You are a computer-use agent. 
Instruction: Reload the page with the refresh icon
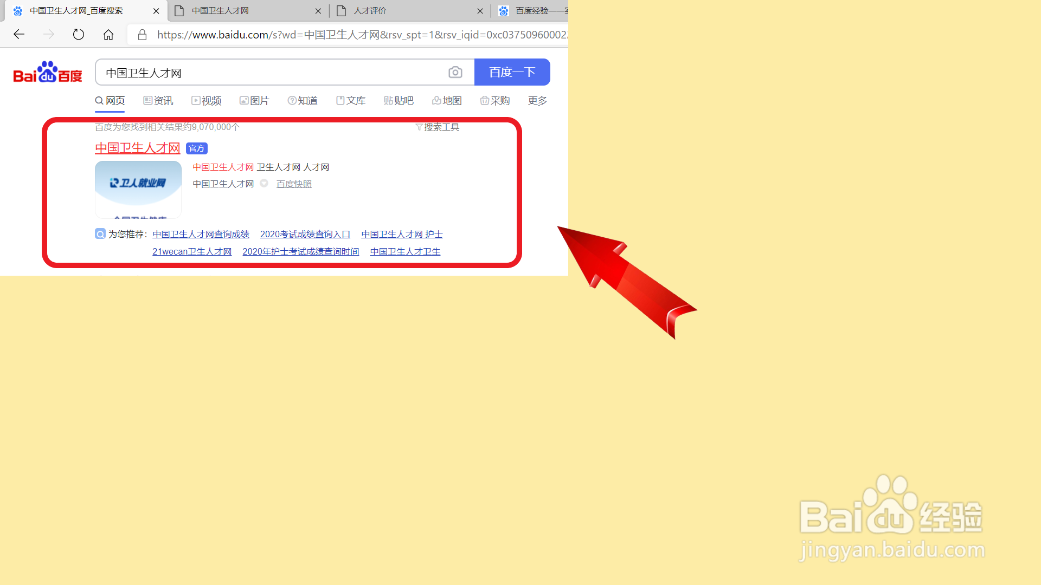pos(79,35)
